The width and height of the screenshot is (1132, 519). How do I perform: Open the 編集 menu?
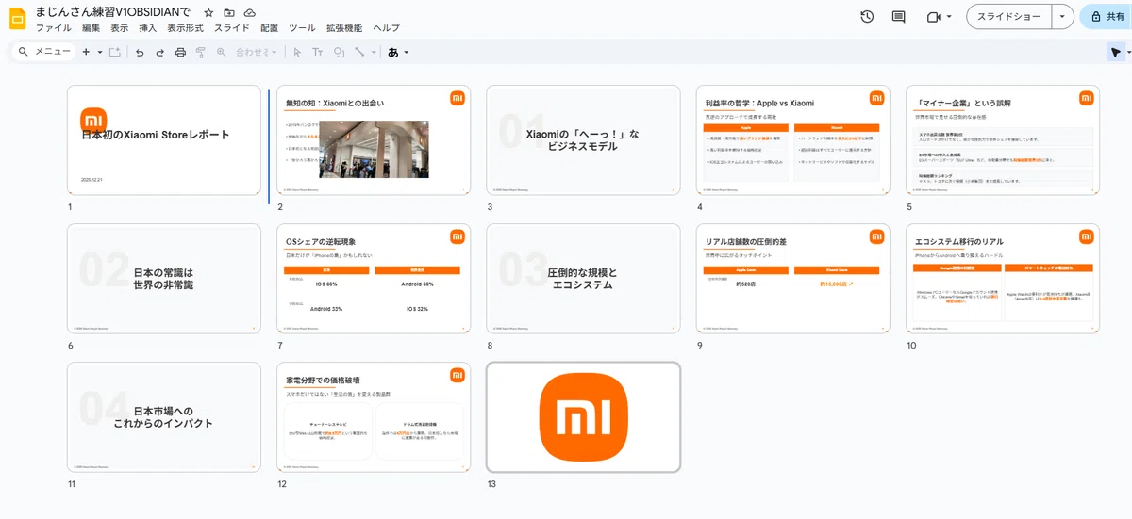pos(91,28)
